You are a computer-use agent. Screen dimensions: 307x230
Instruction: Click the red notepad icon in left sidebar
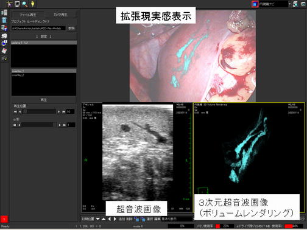coord(4,51)
